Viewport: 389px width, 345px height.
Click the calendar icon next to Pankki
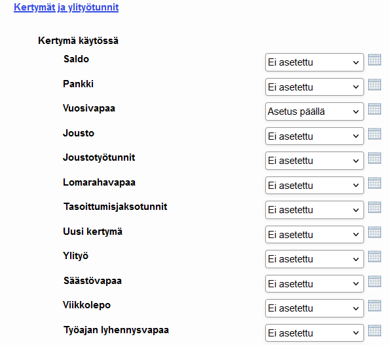tap(375, 85)
